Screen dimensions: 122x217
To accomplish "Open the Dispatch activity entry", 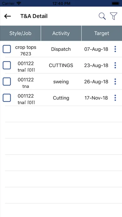I will click(x=61, y=49).
